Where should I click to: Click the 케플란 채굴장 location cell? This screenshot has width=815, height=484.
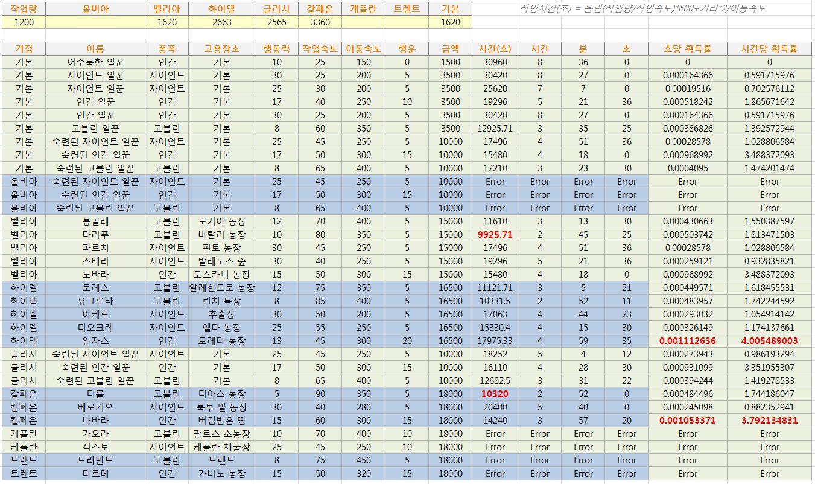[222, 447]
